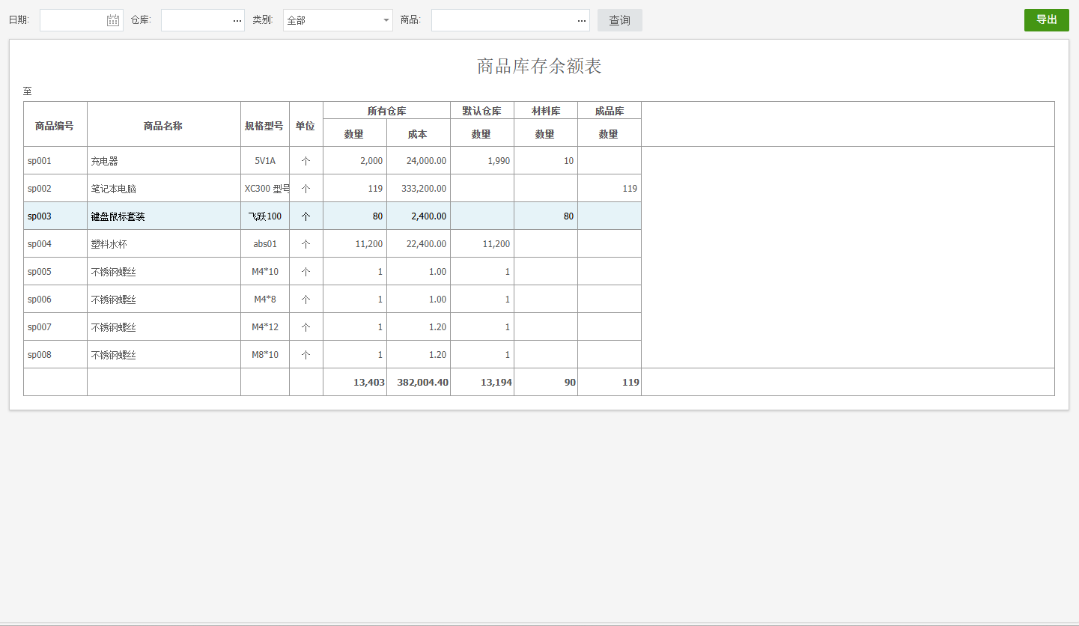Click product name 充电器
Screen dimensions: 1079x626
104,161
